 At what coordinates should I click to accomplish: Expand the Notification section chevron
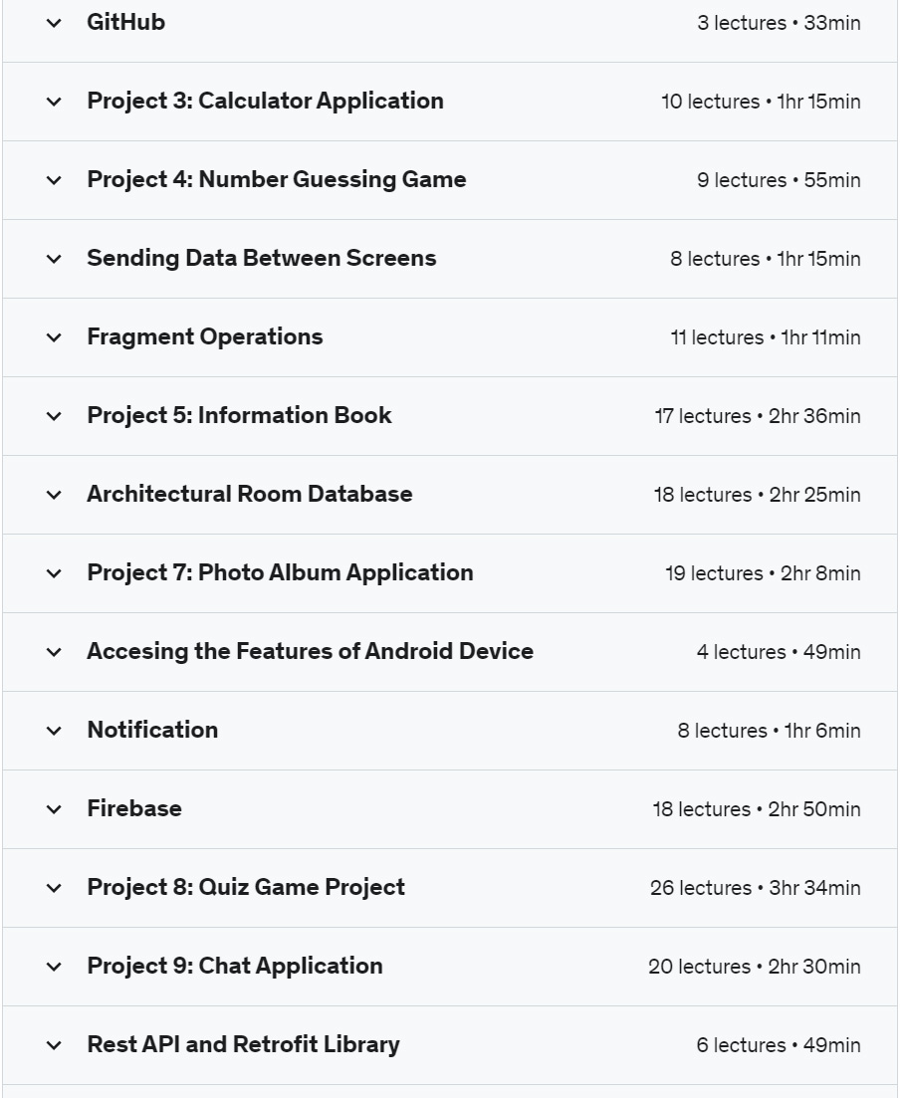(54, 731)
